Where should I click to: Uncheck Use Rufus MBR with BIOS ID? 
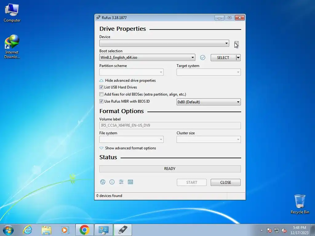pos(102,101)
